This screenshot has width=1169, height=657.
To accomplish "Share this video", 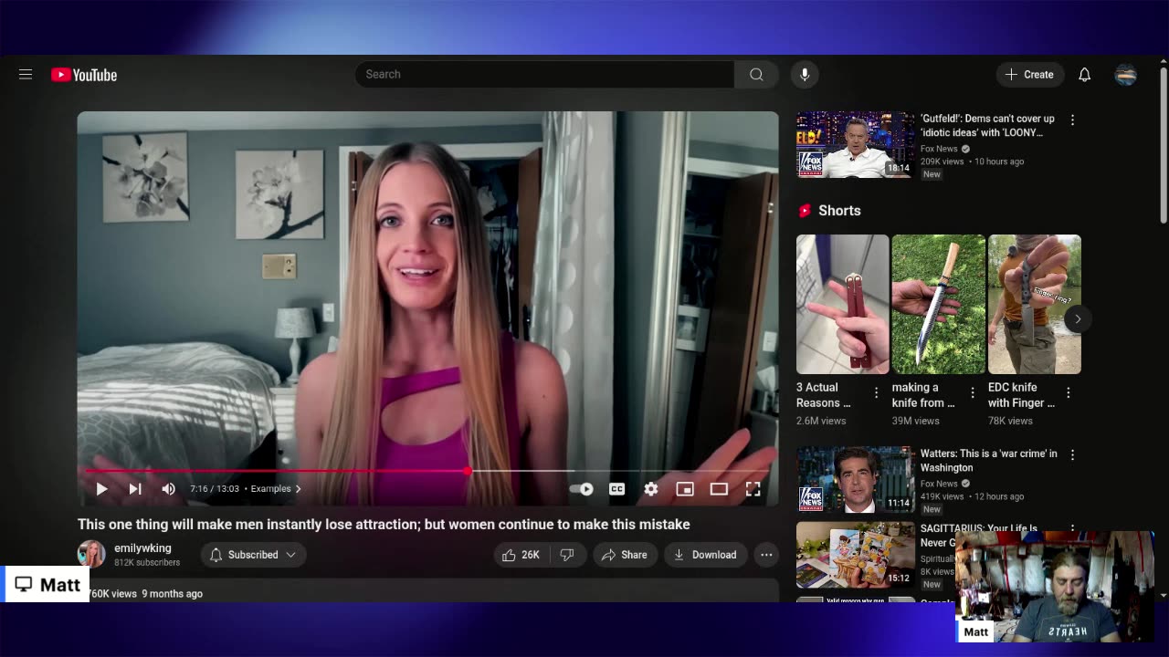I will pyautogui.click(x=625, y=555).
